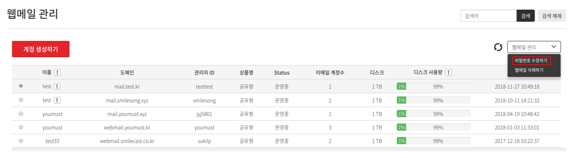Click info icon in mail.test.kr row

tap(57, 86)
